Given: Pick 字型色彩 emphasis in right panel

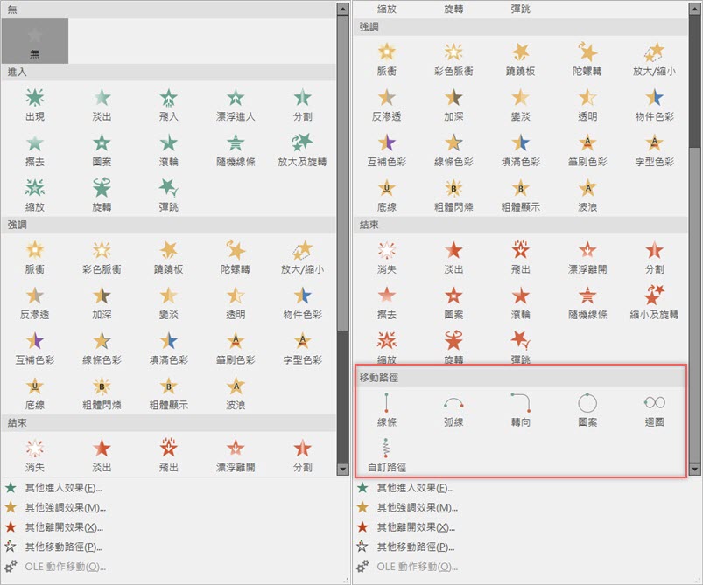Looking at the screenshot, I should point(654,150).
